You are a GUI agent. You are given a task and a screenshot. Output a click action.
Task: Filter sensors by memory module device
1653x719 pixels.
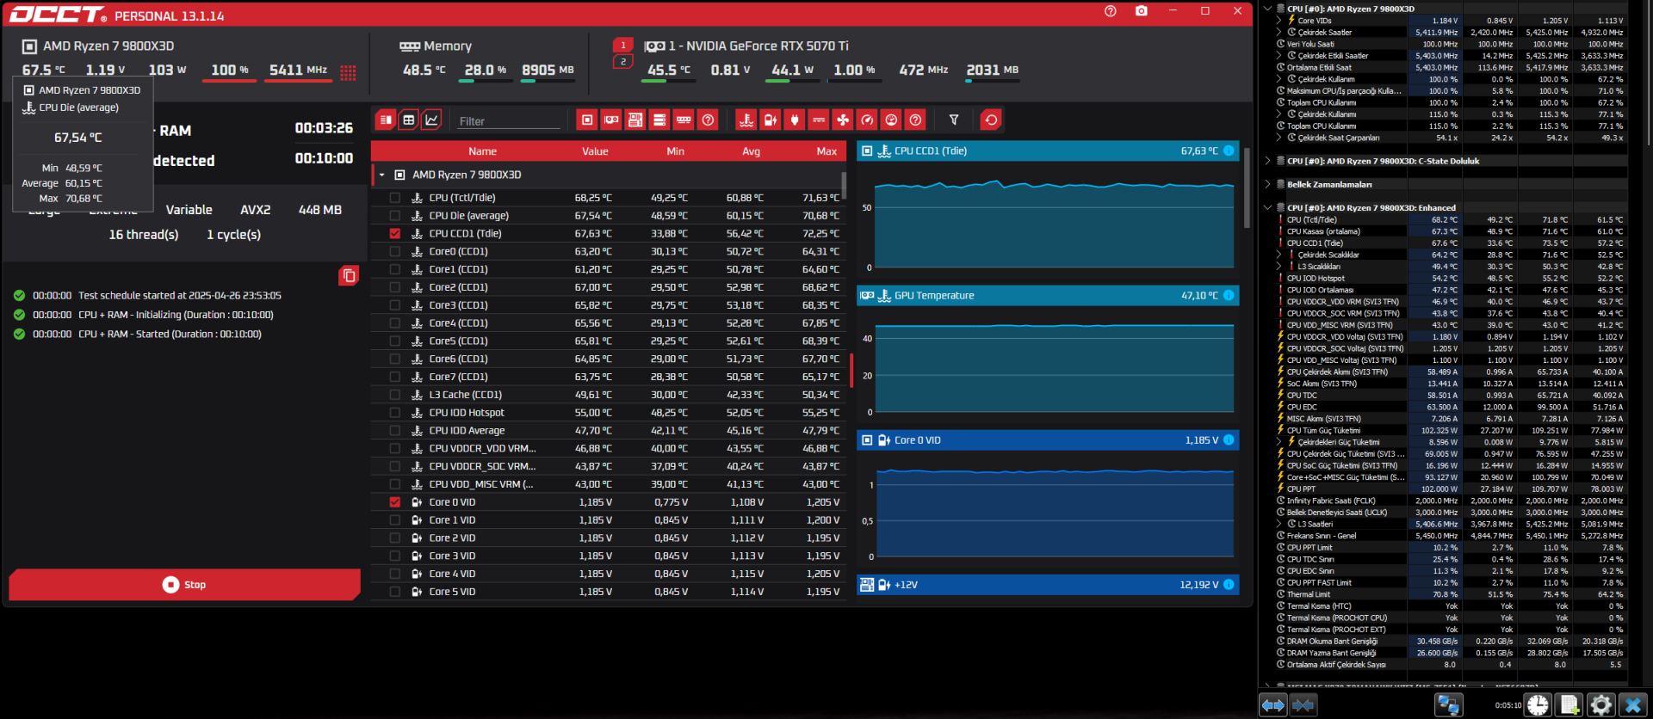(684, 120)
